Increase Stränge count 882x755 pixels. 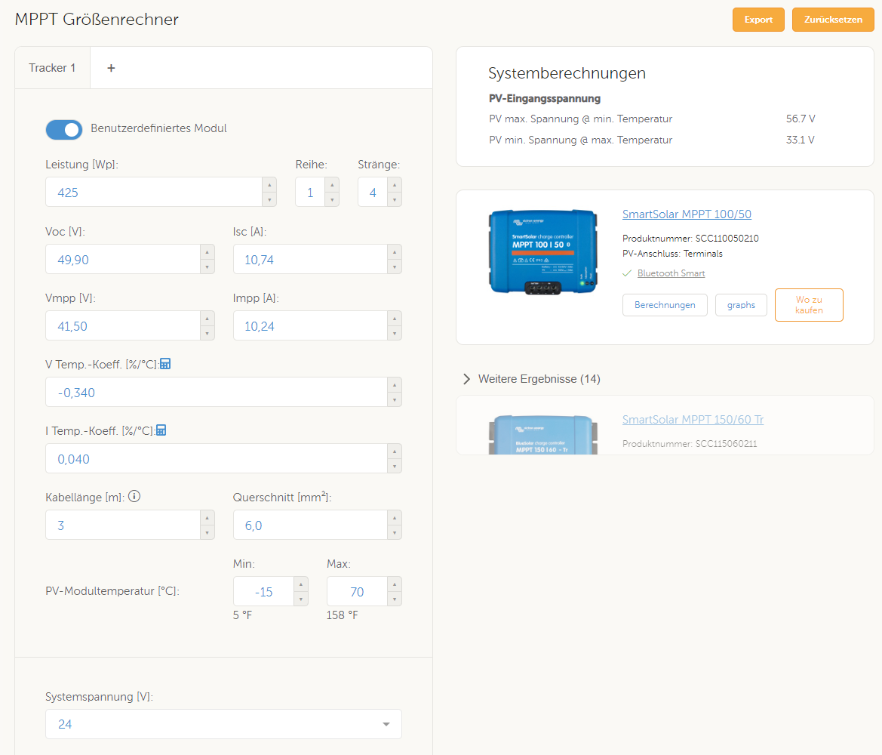(x=395, y=185)
